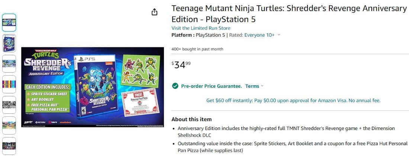Screen dimensions: 409x156
Task: Click the main Shredder's Revenge product image
Action: [x=93, y=87]
